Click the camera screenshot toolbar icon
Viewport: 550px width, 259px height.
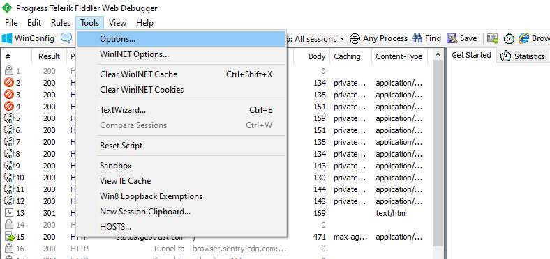493,38
